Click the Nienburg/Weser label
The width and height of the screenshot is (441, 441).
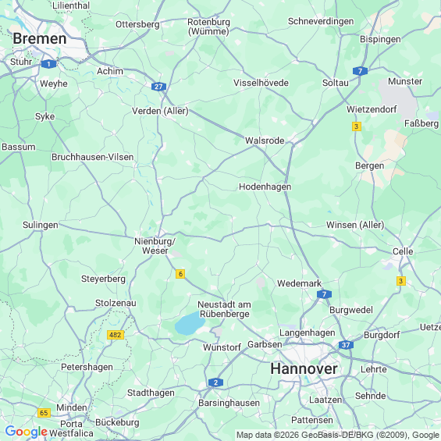155,246
